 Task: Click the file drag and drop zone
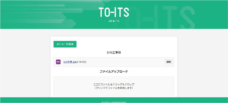tap(114, 86)
